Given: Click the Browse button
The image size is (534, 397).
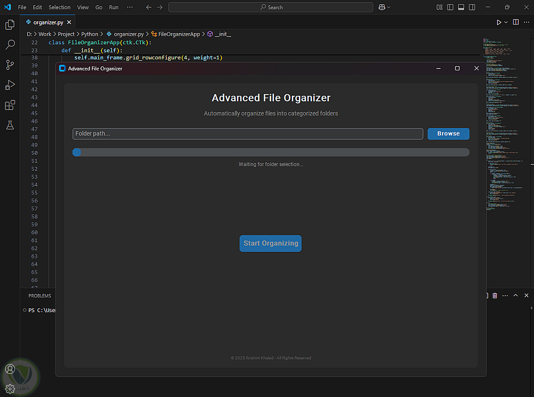Looking at the screenshot, I should (x=448, y=133).
